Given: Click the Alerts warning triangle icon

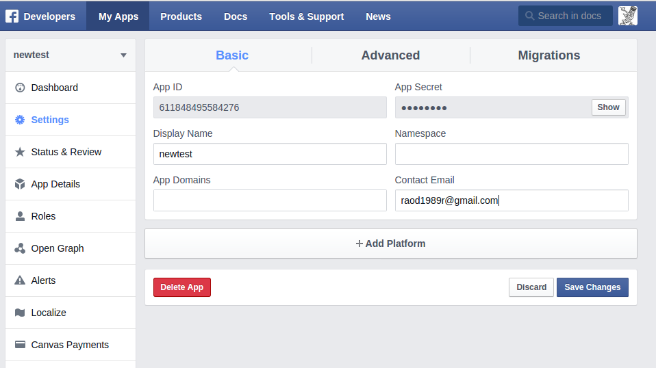Looking at the screenshot, I should 20,280.
